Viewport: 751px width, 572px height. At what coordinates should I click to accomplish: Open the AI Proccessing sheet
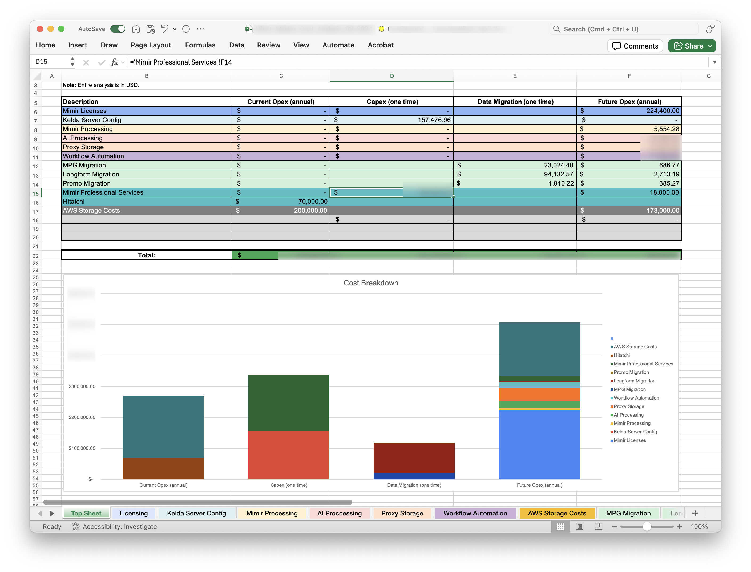340,513
